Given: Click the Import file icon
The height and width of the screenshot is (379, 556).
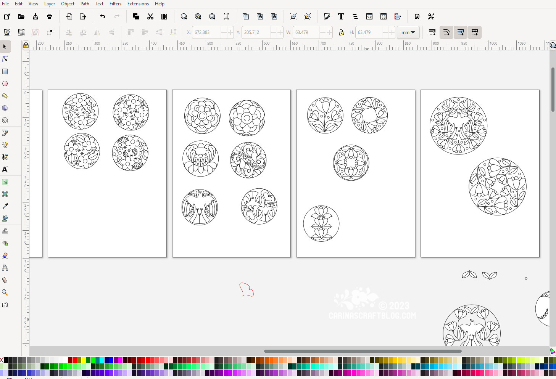Looking at the screenshot, I should click(x=69, y=16).
